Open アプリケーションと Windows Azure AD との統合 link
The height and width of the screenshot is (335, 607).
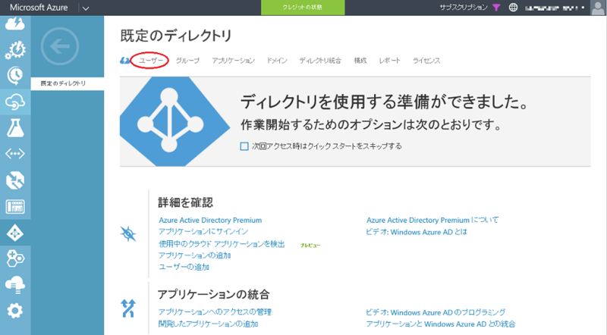pos(441,324)
